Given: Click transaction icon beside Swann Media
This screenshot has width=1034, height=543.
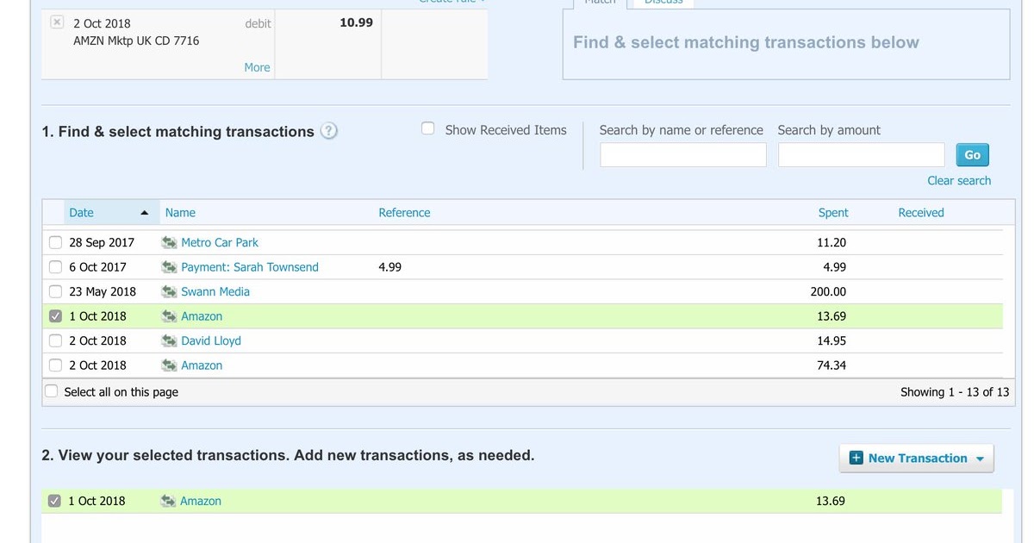Looking at the screenshot, I should pos(169,292).
